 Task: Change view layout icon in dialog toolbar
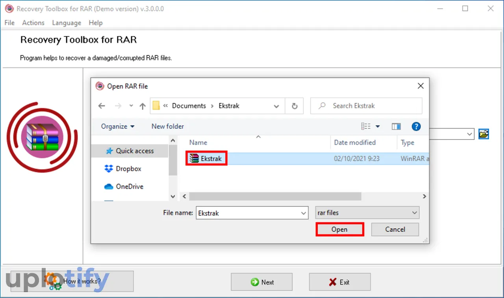click(366, 127)
